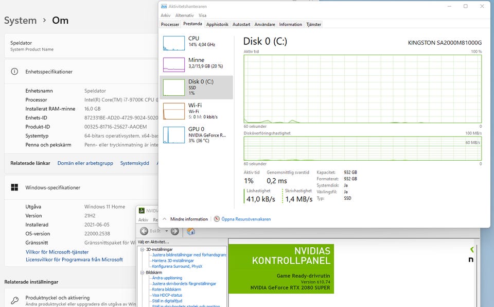494x307 pixels.
Task: Open the Bakåt history dropdown arrow
Action: (167, 231)
